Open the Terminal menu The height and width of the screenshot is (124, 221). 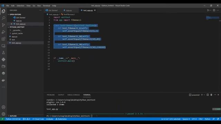tap(47, 6)
